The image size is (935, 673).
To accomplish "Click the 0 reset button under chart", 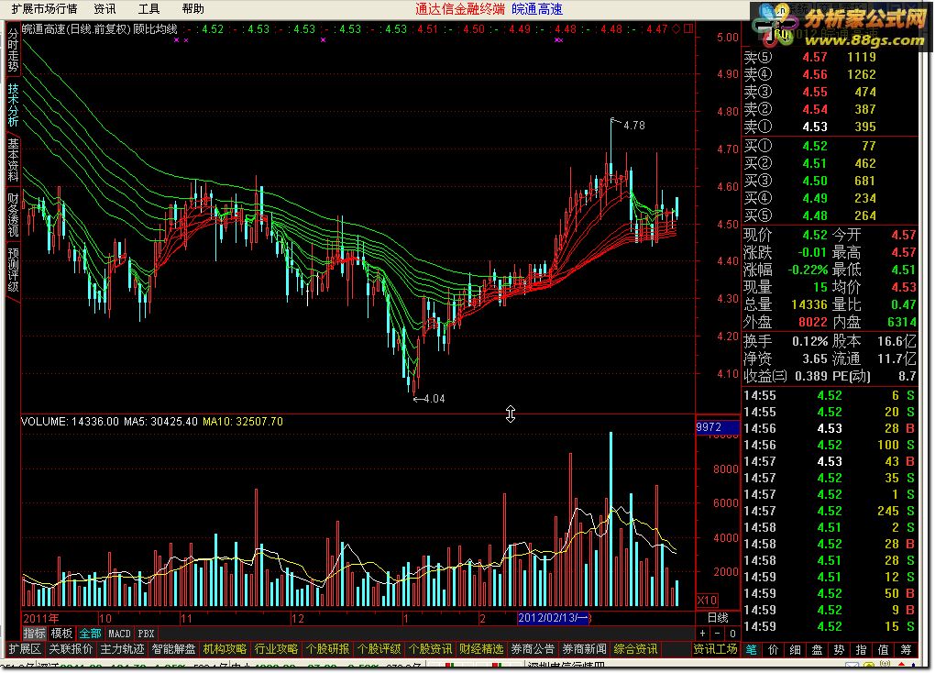I will pos(732,634).
